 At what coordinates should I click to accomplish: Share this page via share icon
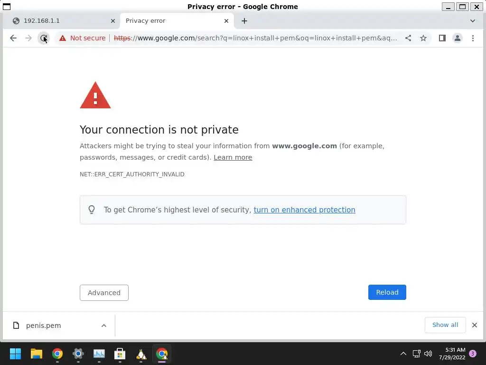point(408,38)
